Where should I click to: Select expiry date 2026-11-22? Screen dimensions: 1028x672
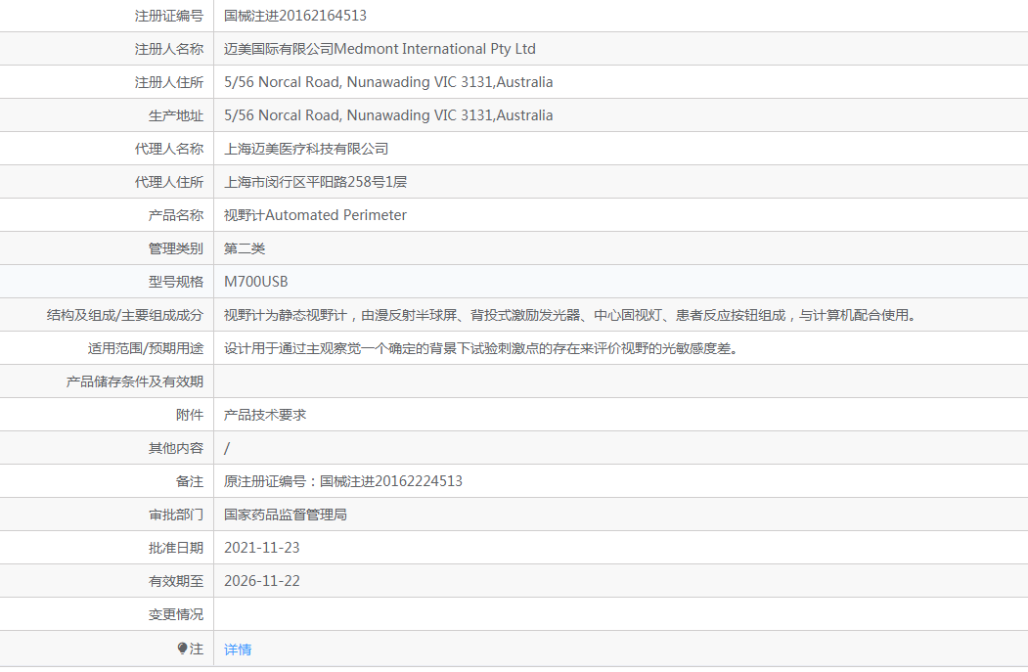pos(261,582)
